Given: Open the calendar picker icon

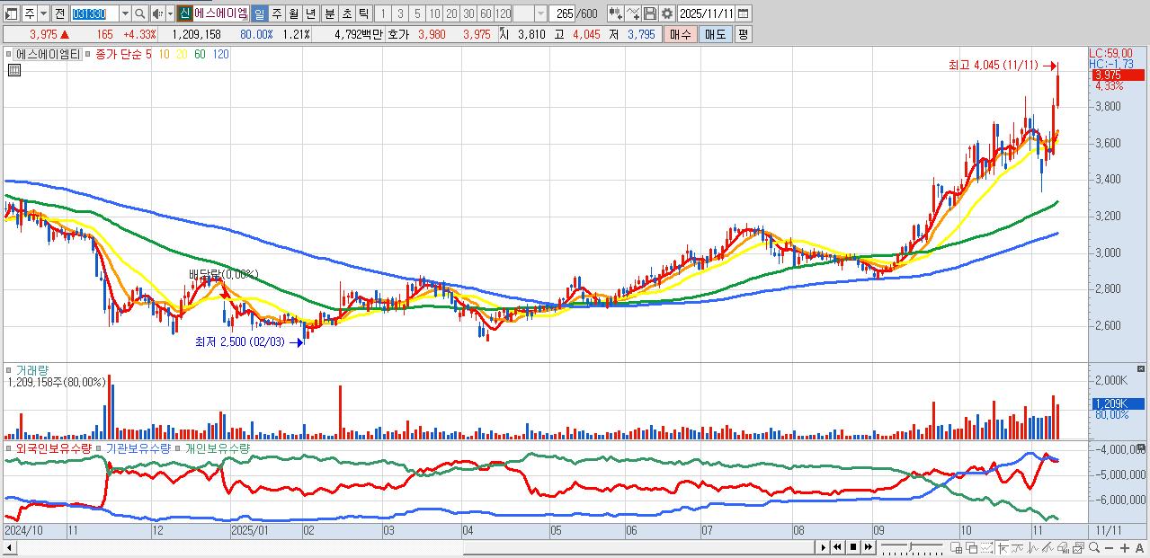Looking at the screenshot, I should pyautogui.click(x=743, y=14).
